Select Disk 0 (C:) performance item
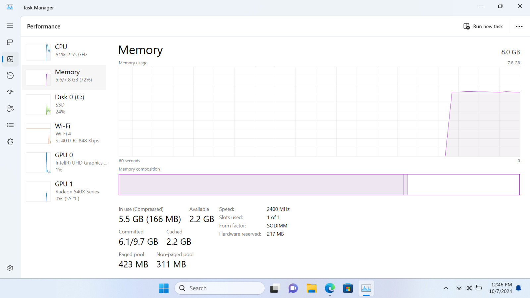The width and height of the screenshot is (530, 298). point(64,105)
